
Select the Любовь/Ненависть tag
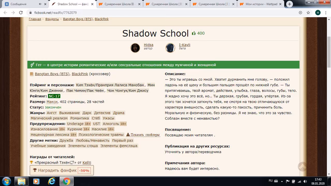pyautogui.click(x=93, y=141)
